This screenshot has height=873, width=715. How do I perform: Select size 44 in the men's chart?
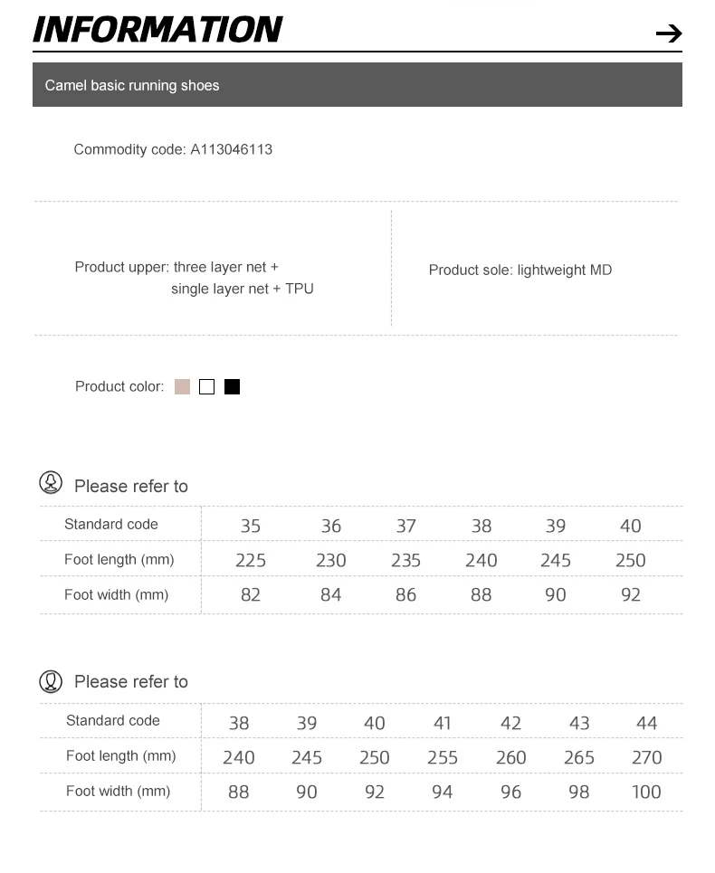click(646, 723)
